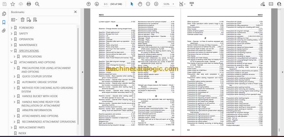The height and width of the screenshot is (137, 284).
Task: Click the cloud upload icon
Action: (21, 4)
